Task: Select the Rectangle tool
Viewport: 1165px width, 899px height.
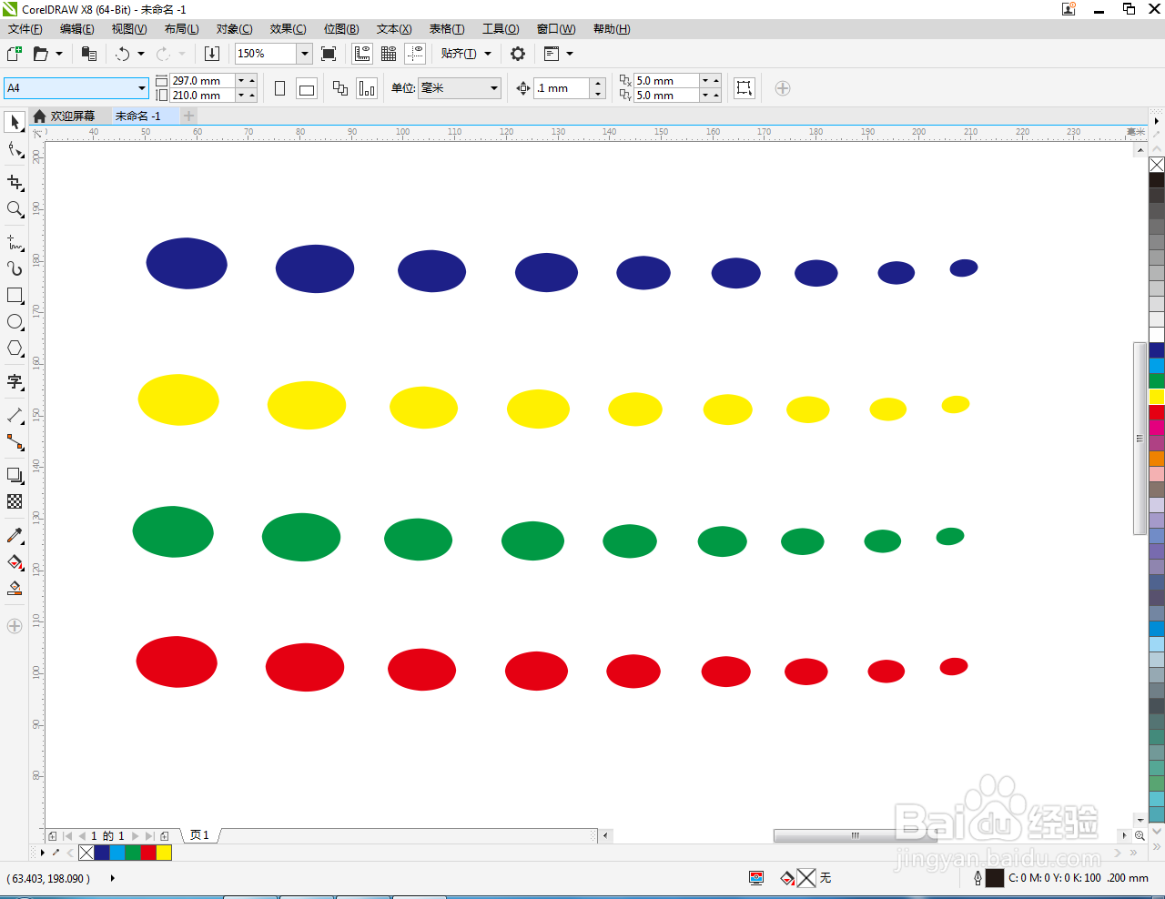Action: 15,296
